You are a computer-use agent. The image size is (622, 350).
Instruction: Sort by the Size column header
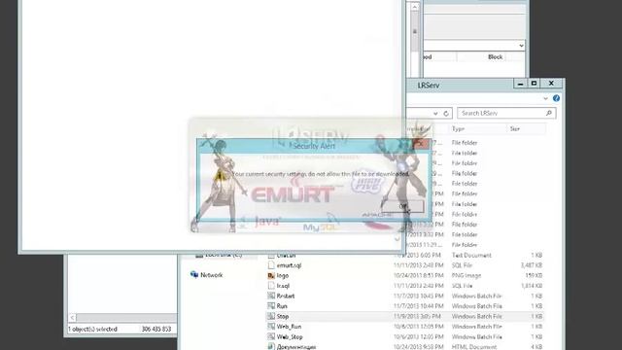click(x=514, y=129)
